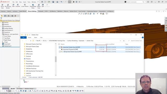
Task: Create a New document via toolbar icon
Action: (45, 2)
